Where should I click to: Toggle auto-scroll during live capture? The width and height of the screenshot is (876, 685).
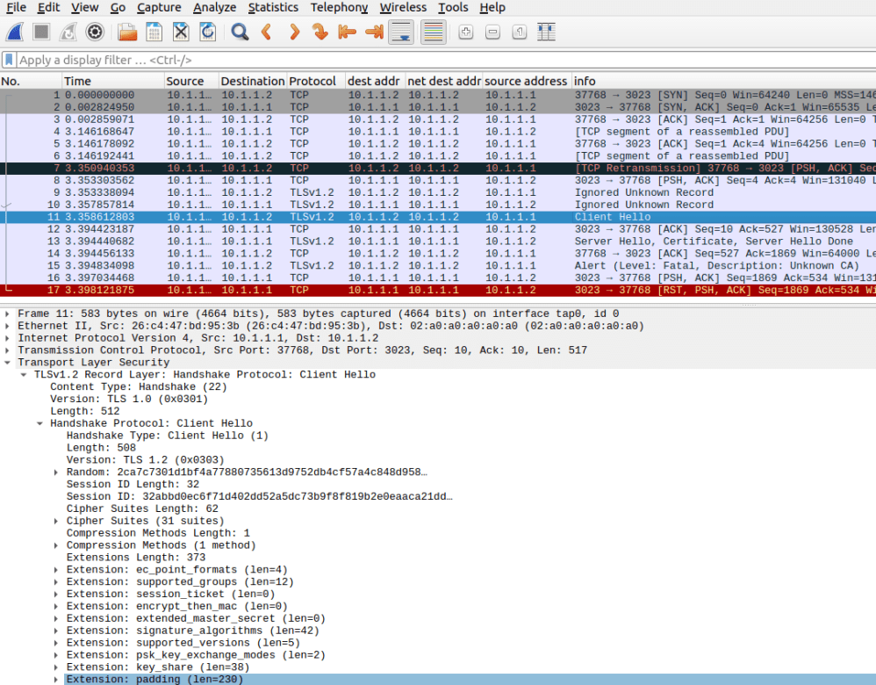(x=401, y=32)
